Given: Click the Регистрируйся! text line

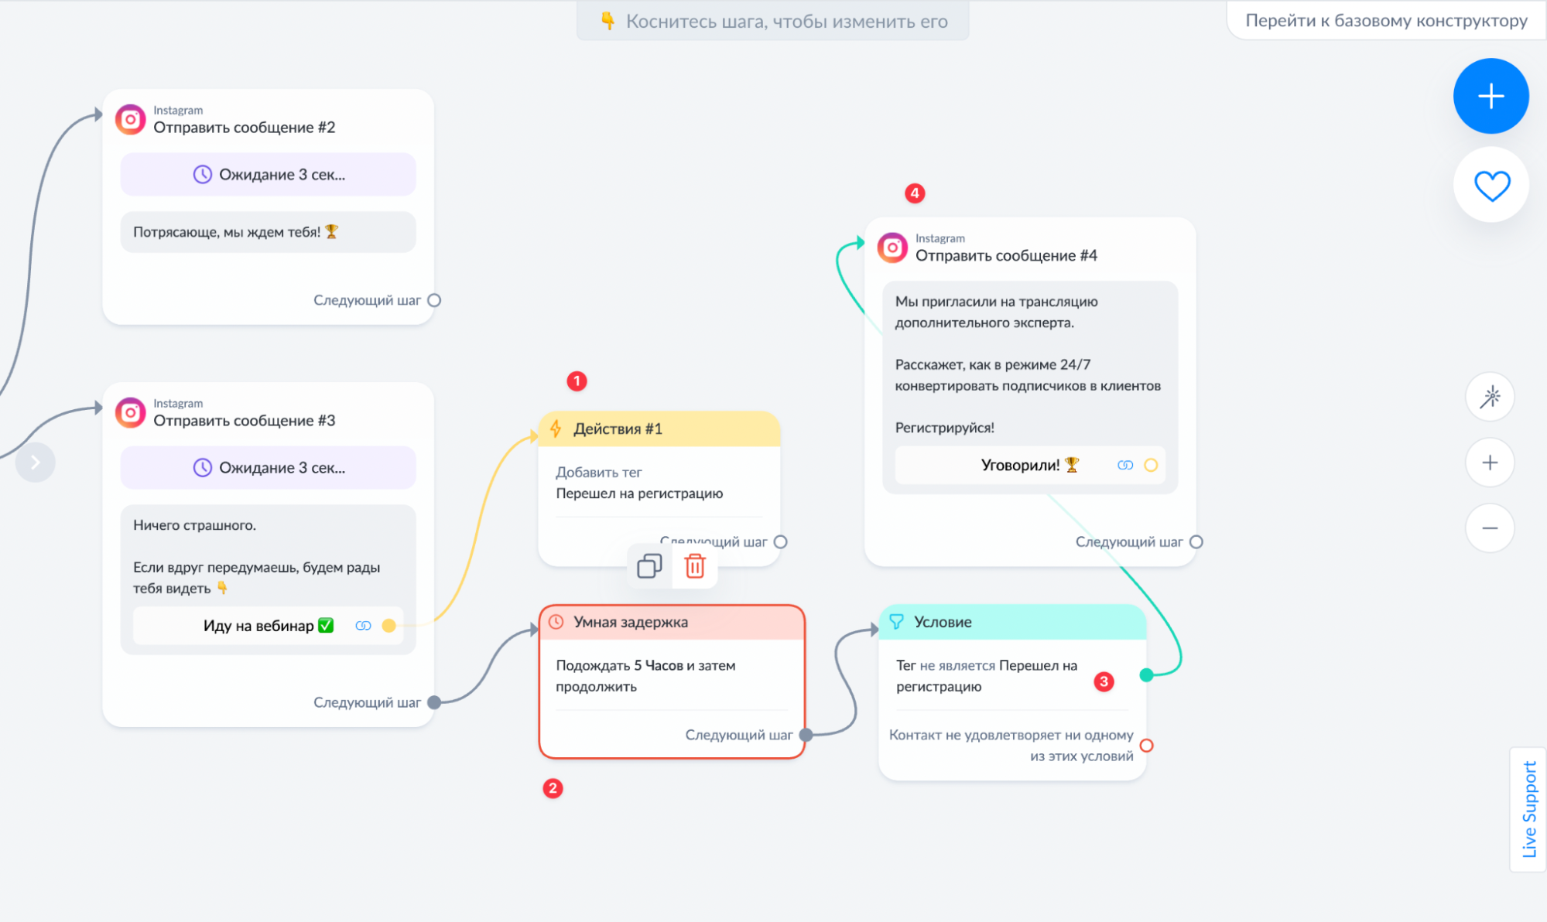Looking at the screenshot, I should point(945,428).
